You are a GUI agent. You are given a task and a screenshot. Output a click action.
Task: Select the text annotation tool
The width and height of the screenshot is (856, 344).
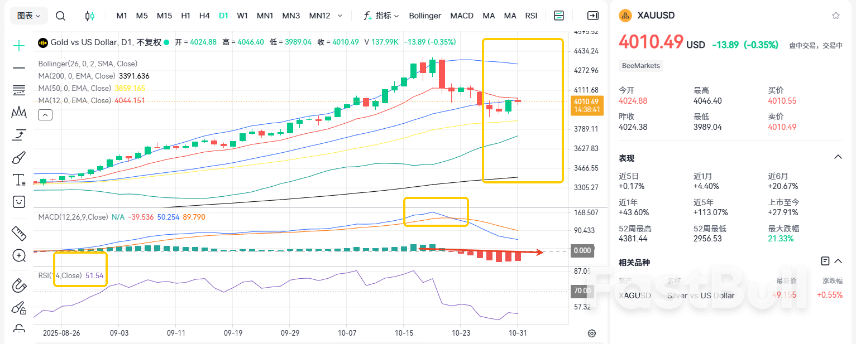pyautogui.click(x=19, y=180)
